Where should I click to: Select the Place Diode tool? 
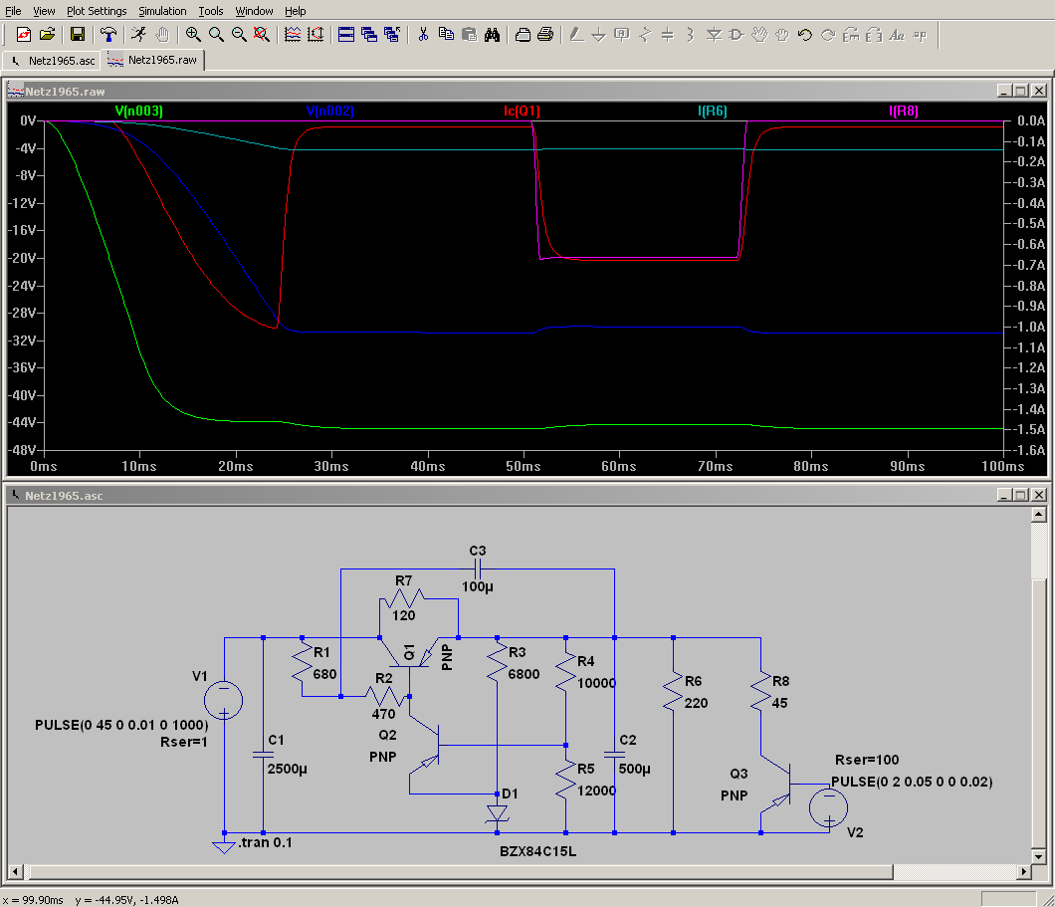tap(714, 34)
